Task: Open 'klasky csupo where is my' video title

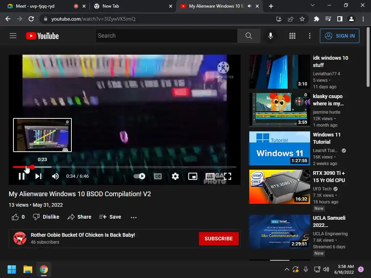Action: click(x=328, y=100)
